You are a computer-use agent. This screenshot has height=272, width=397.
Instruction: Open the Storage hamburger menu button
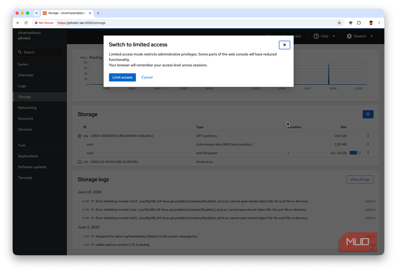point(368,114)
